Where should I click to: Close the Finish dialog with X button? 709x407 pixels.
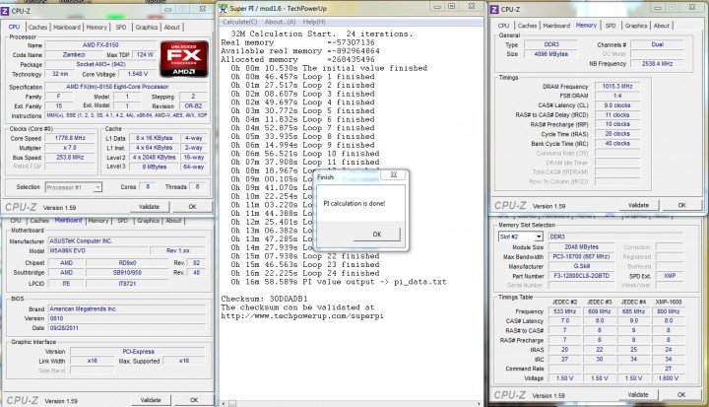393,174
